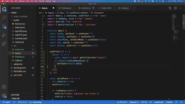This screenshot has height=104, width=185.
Task: Open notifications bell in status bar
Action: point(181,102)
